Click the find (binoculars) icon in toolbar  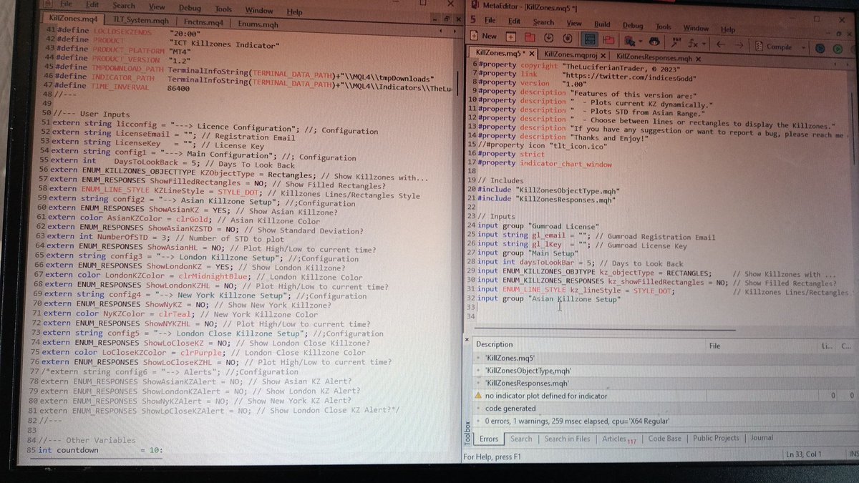pos(654,42)
